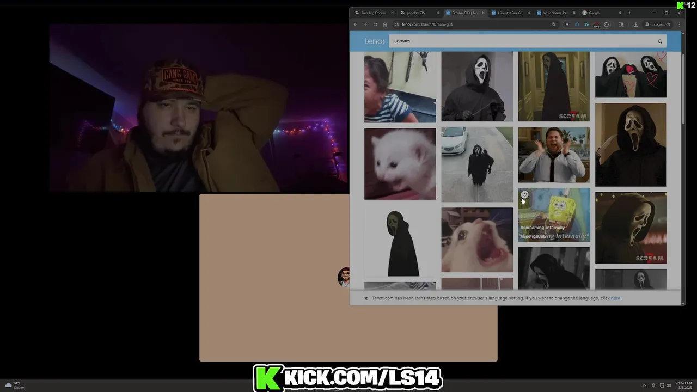The width and height of the screenshot is (697, 392).
Task: Open the browser home page
Action: (385, 24)
